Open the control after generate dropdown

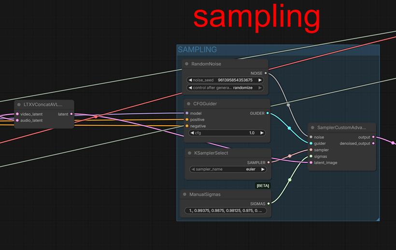coord(225,88)
